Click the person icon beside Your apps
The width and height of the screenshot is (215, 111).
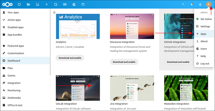[x=4, y=12]
